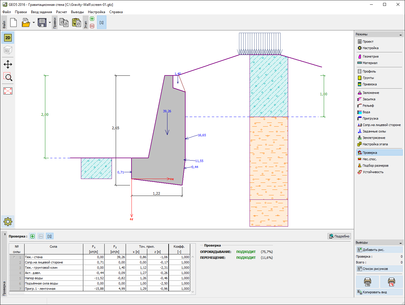Switch to 3D view mode
Viewport: 405px width, 305px height.
click(x=8, y=50)
